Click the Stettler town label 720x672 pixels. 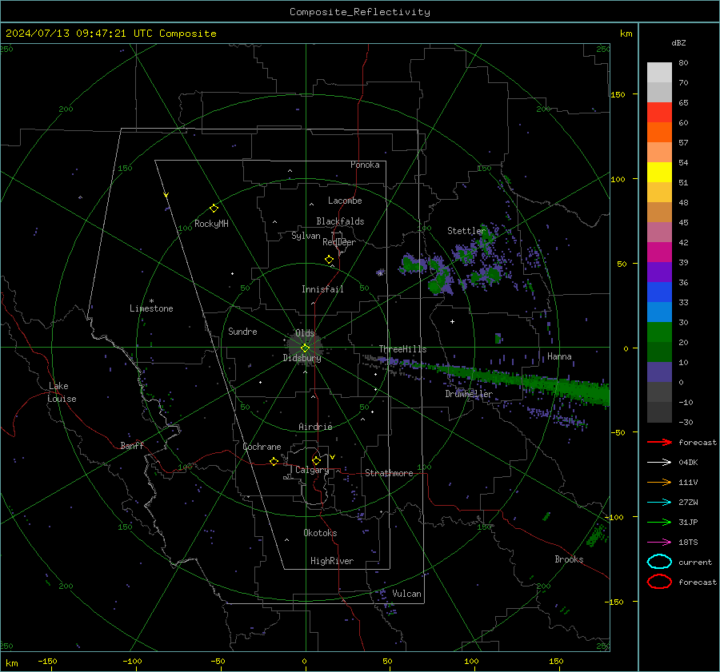tap(466, 231)
